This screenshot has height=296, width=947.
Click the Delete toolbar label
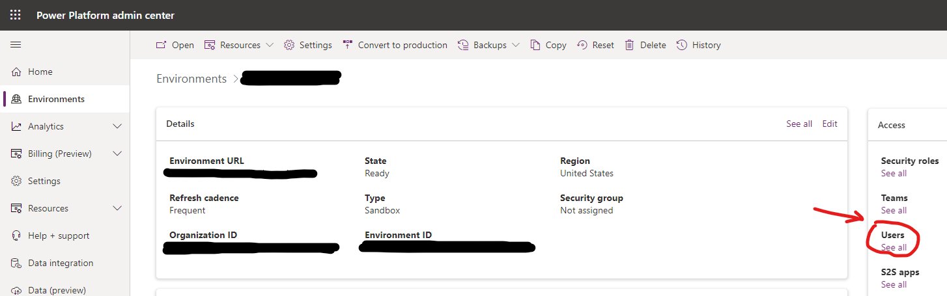(653, 45)
